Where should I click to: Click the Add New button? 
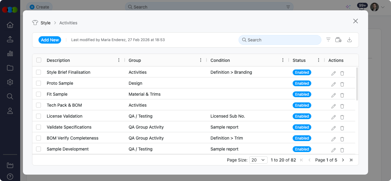point(50,40)
